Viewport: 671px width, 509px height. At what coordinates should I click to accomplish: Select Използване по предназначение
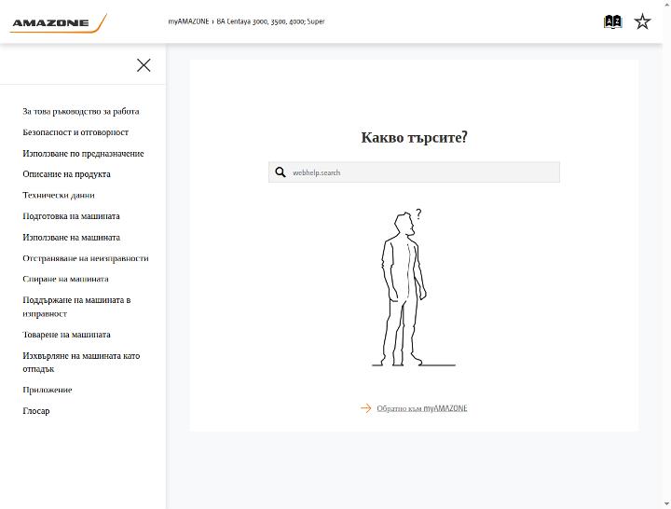tap(84, 153)
